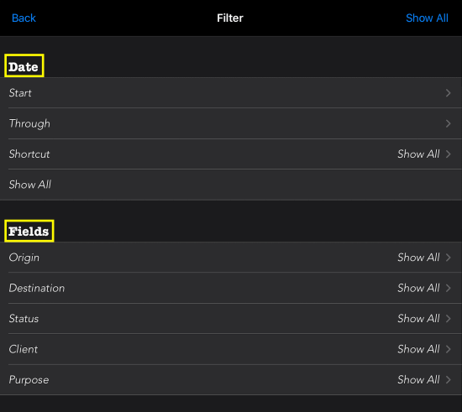This screenshot has height=412, width=462.
Task: Click the chevron on the Purpose row
Action: click(449, 379)
